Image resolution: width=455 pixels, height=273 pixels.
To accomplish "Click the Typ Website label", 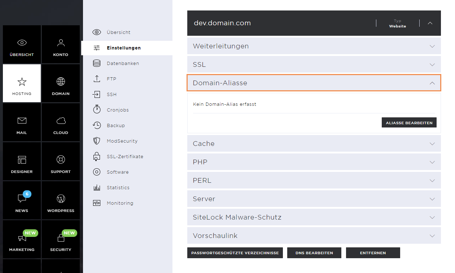I will [x=397, y=23].
